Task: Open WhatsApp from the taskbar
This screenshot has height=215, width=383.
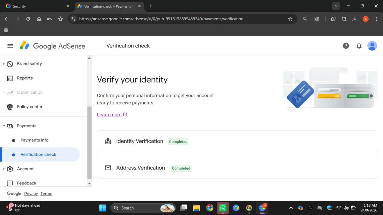Action: 222,208
